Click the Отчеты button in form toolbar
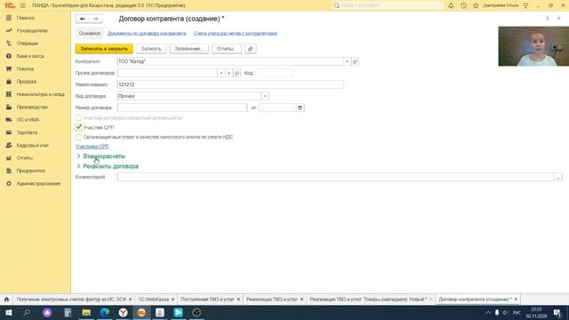Image resolution: width=569 pixels, height=320 pixels. coord(227,49)
